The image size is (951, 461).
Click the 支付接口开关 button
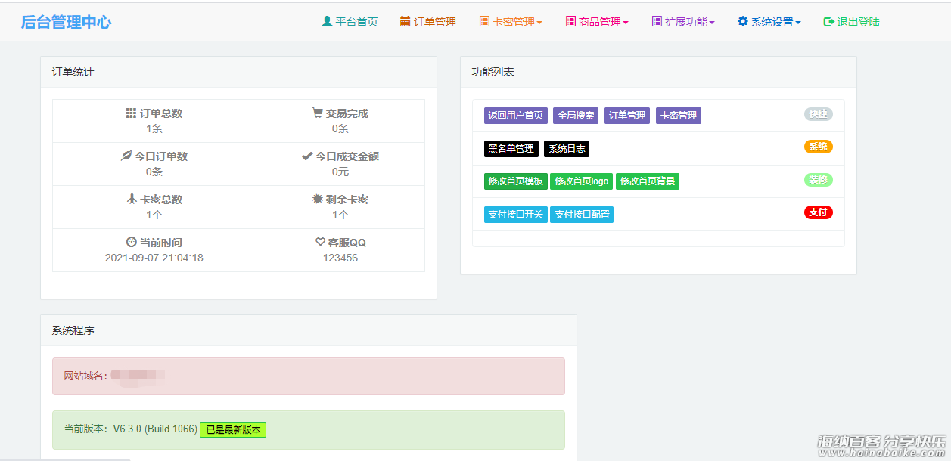click(x=516, y=215)
